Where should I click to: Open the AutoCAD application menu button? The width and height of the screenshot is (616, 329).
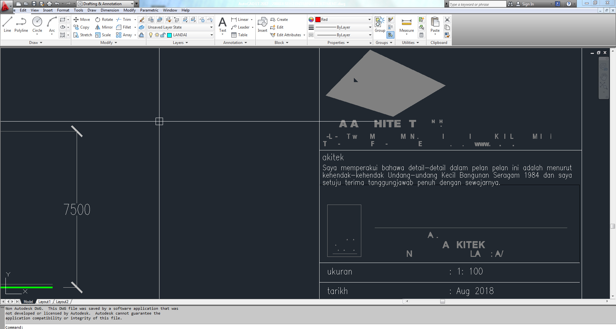[6, 6]
